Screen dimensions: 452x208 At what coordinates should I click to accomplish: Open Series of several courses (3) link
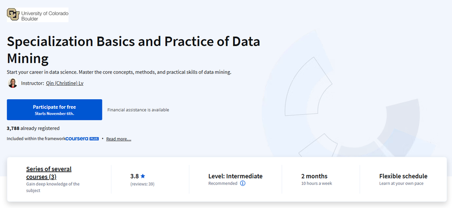pyautogui.click(x=49, y=172)
